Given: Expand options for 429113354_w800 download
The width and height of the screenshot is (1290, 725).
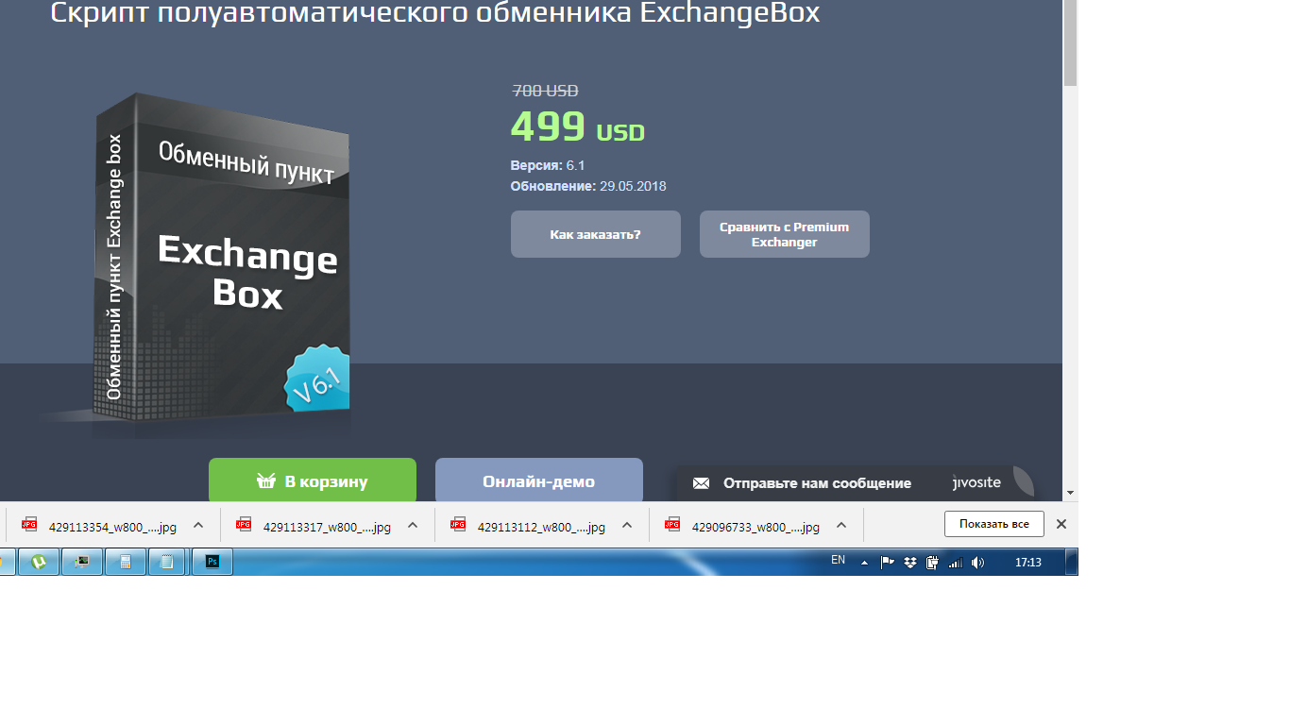Looking at the screenshot, I should tap(198, 525).
